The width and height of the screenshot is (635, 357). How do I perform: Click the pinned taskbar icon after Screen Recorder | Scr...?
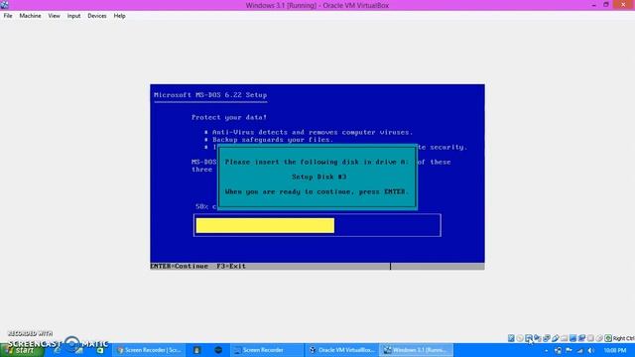196,350
